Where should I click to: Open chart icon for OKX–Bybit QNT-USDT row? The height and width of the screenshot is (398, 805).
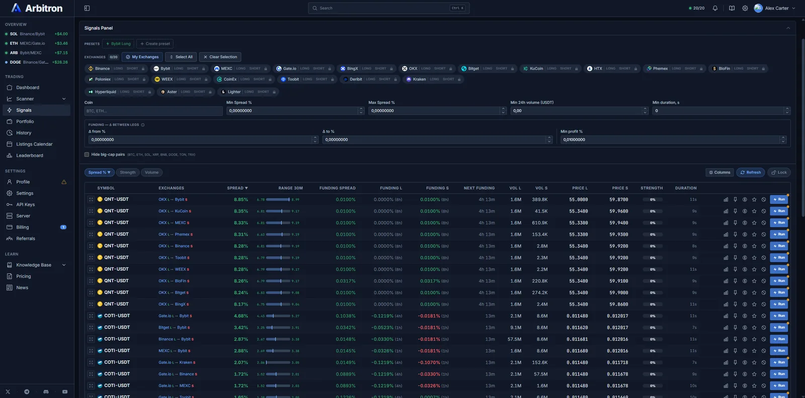tap(726, 200)
